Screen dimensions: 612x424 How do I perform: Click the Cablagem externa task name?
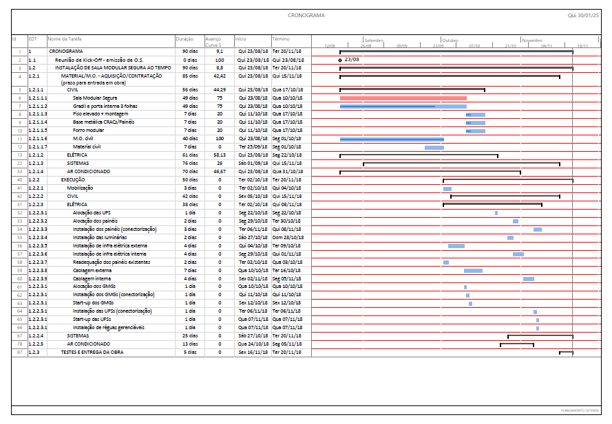[93, 270]
